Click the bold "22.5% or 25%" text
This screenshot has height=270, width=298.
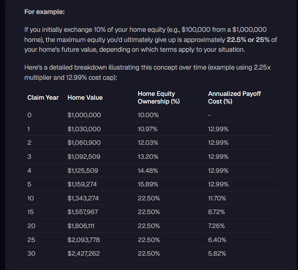(248, 40)
